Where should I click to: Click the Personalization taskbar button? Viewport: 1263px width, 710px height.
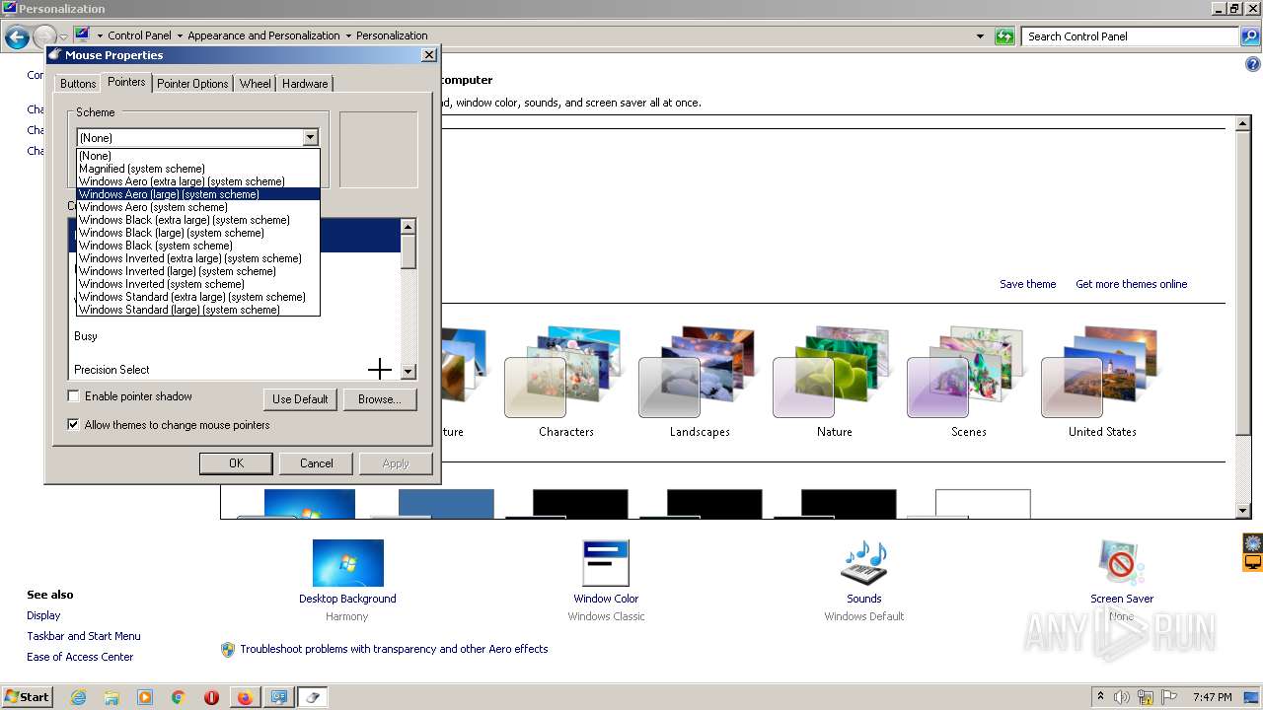[x=279, y=697]
